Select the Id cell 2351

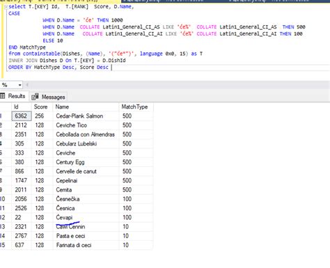(x=22, y=134)
